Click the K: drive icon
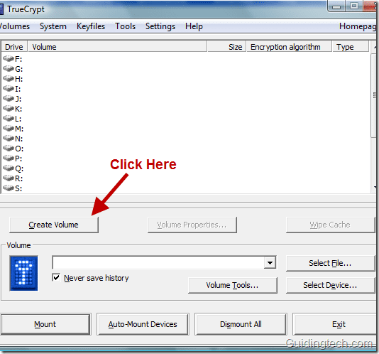 point(9,109)
